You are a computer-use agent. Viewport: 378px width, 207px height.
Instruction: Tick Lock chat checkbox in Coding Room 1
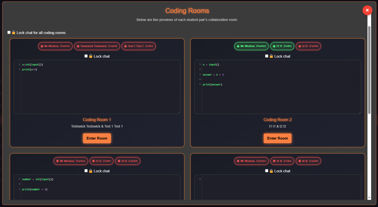click(x=86, y=56)
